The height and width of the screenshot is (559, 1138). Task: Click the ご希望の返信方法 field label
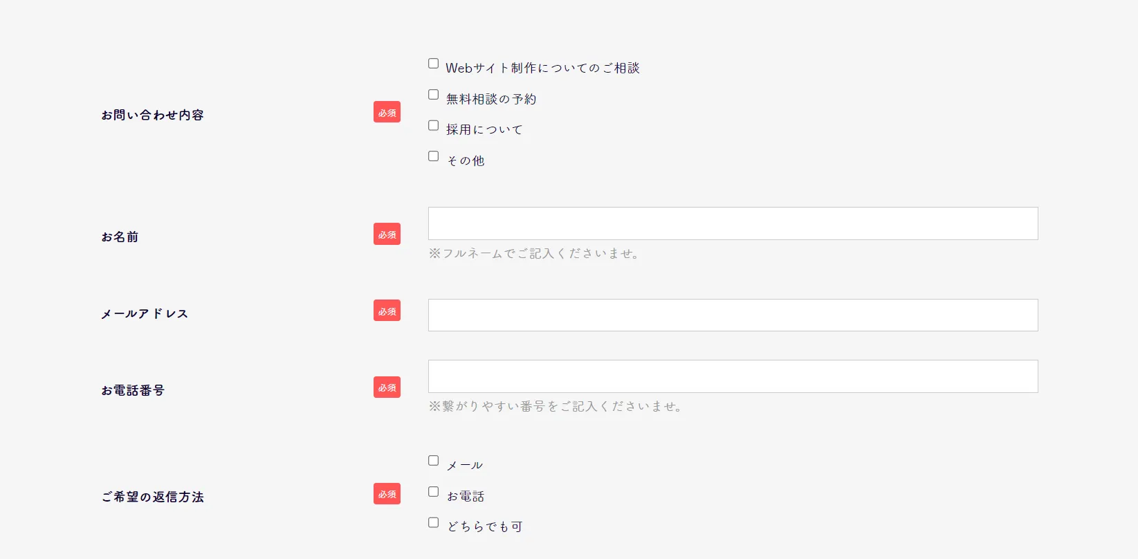(153, 496)
